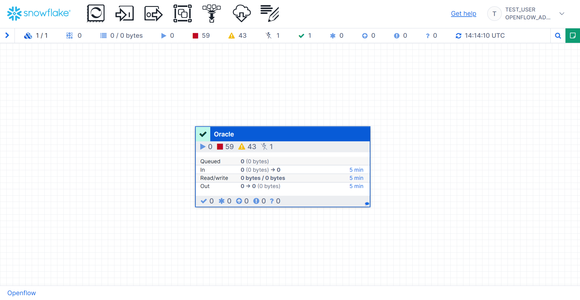Select the Input Port tool
580x300 pixels.
click(x=124, y=14)
